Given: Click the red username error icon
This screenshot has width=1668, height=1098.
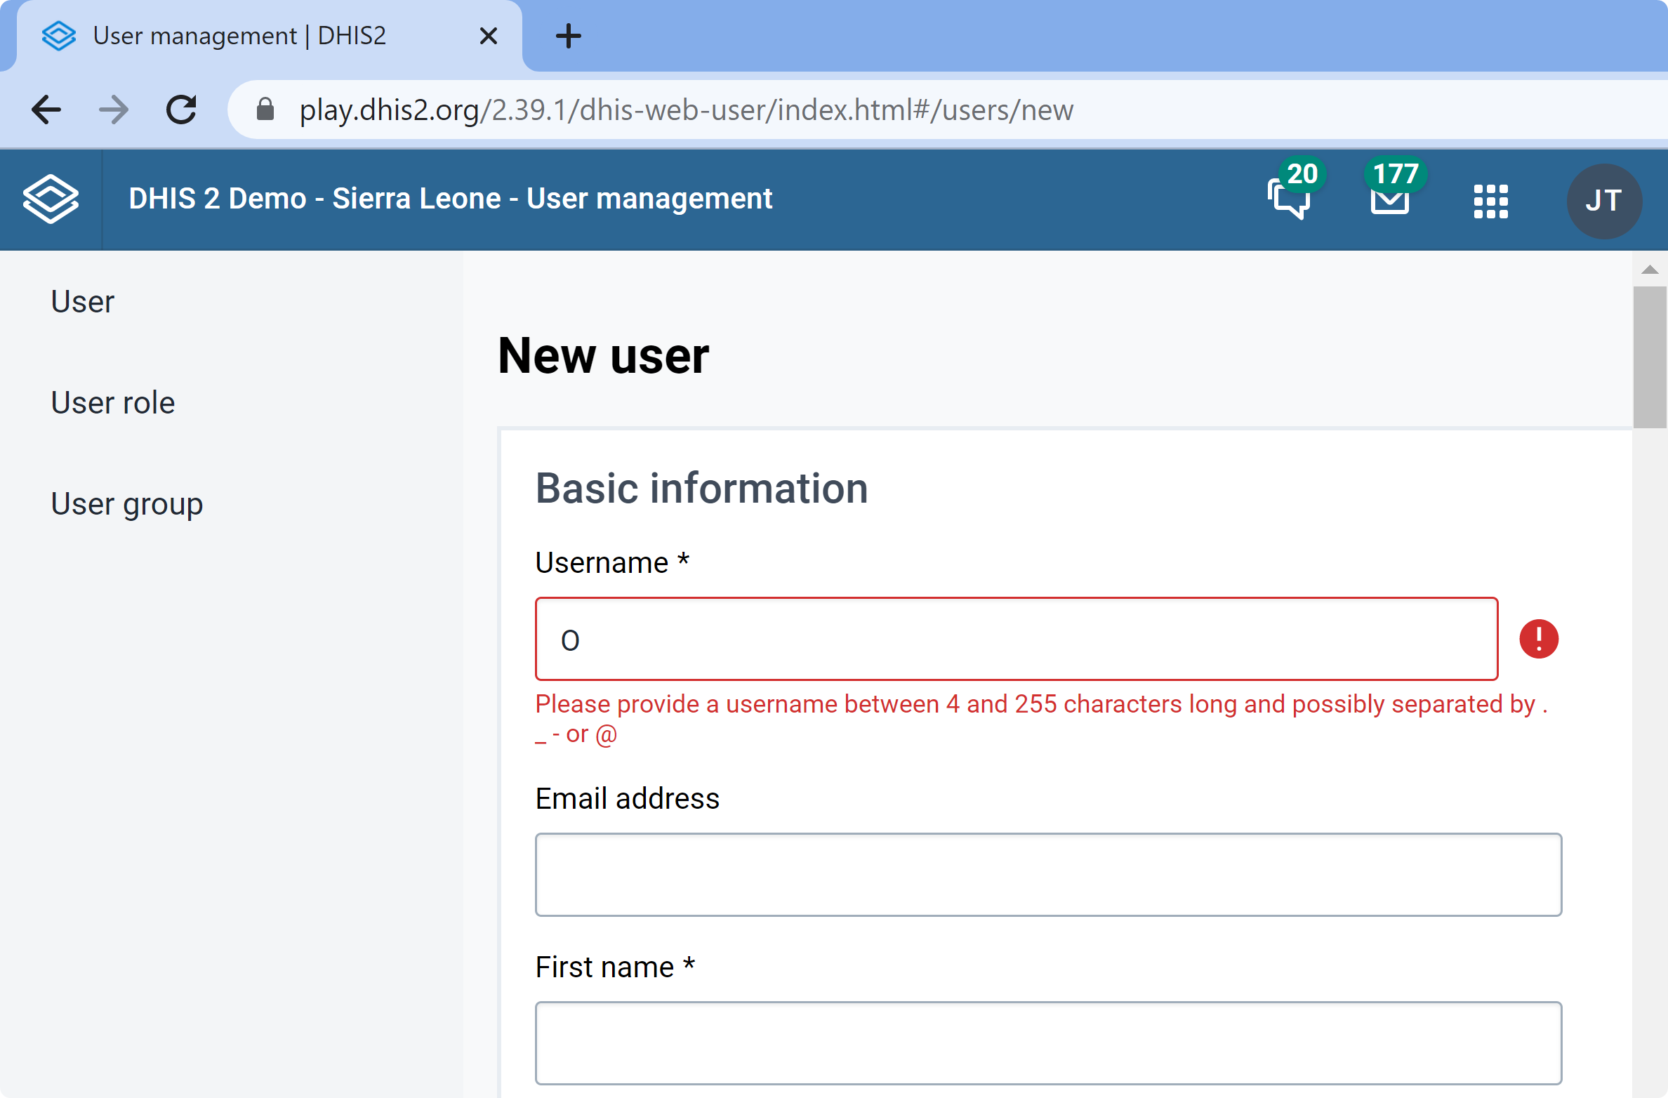Looking at the screenshot, I should click(x=1539, y=639).
